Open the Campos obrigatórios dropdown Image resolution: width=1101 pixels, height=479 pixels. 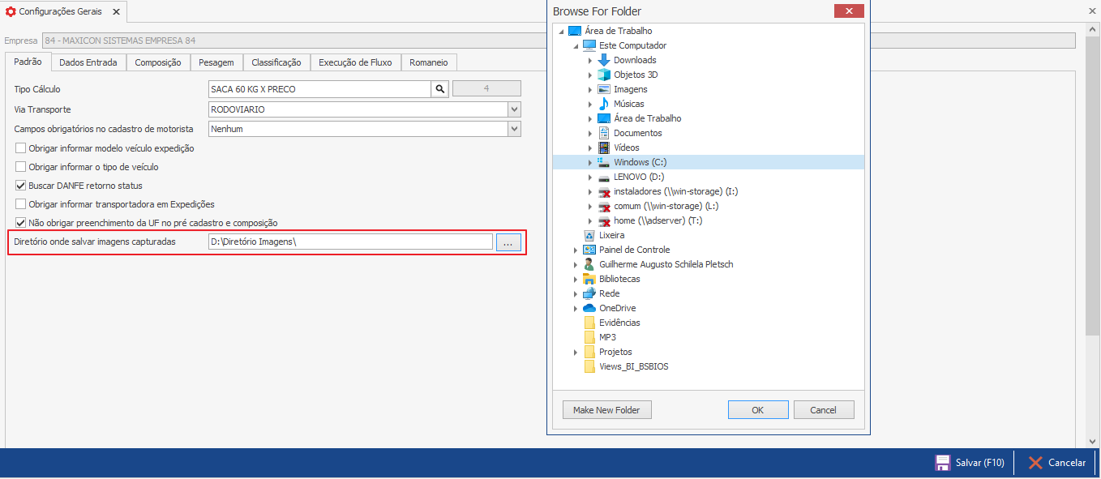click(514, 129)
